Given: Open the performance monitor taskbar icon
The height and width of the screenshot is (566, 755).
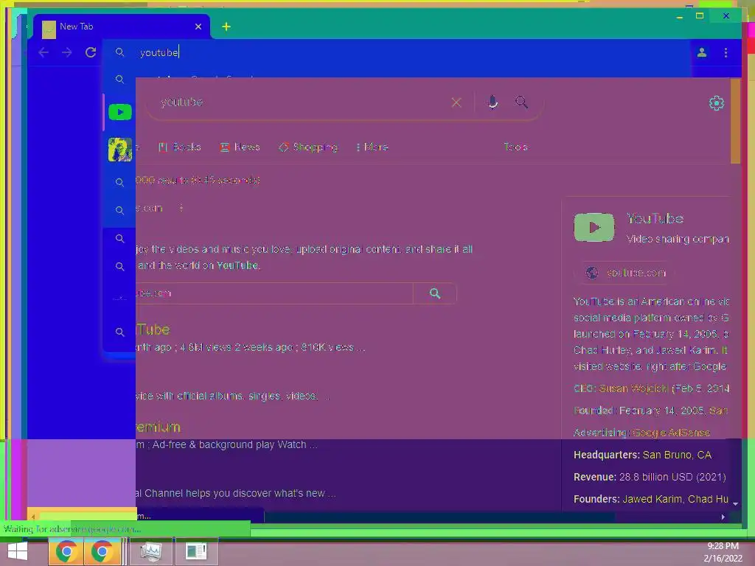Looking at the screenshot, I should (x=150, y=551).
